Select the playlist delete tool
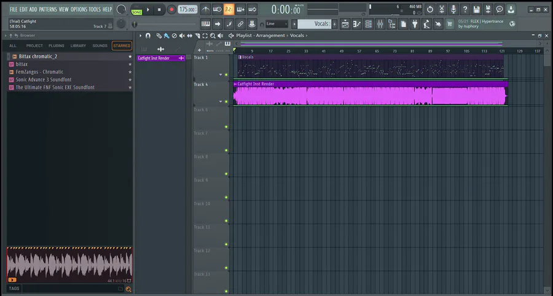The width and height of the screenshot is (553, 296). [x=175, y=36]
